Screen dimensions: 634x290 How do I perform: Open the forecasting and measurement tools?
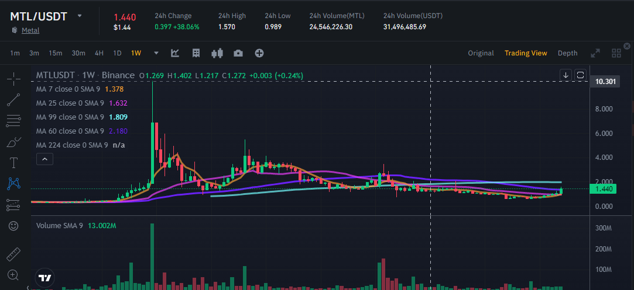coord(13,205)
